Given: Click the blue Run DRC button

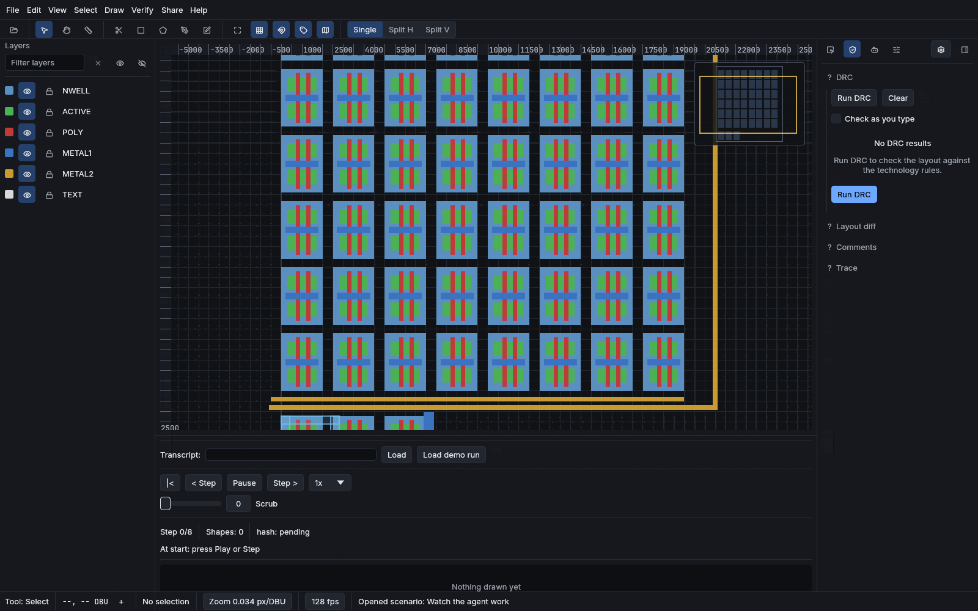Looking at the screenshot, I should (854, 194).
